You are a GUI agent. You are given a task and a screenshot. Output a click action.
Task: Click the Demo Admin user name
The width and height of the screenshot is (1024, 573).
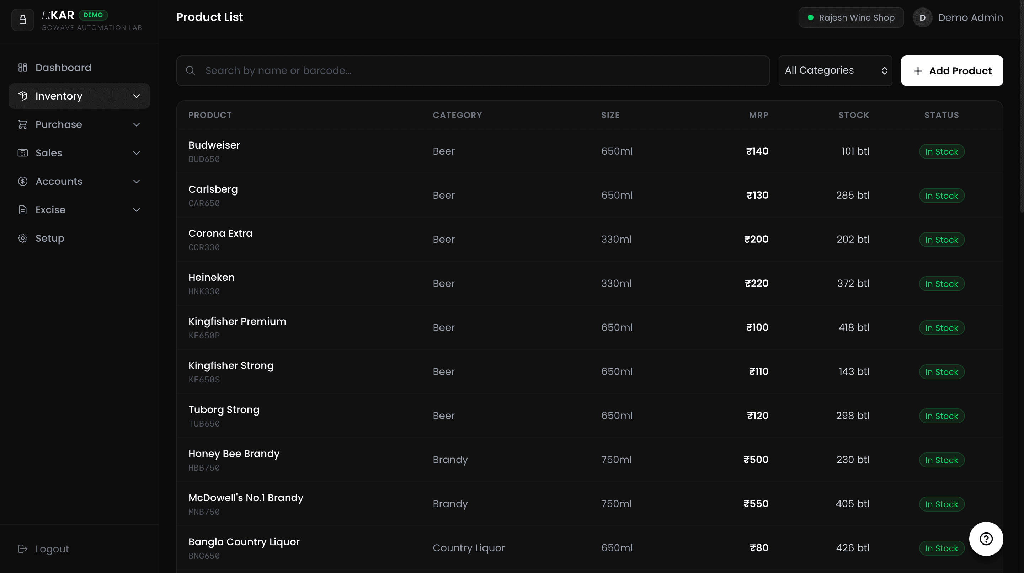pos(970,17)
